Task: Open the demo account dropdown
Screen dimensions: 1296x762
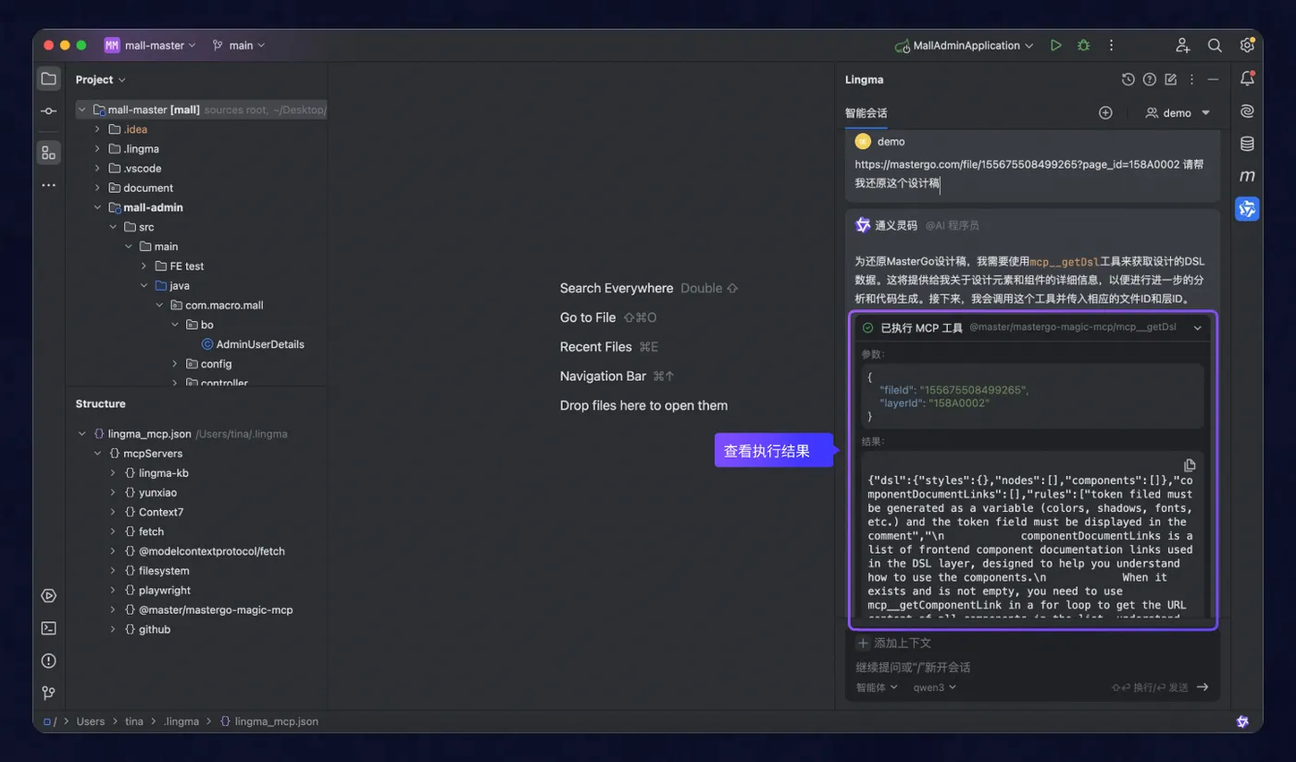Action: coord(1178,113)
